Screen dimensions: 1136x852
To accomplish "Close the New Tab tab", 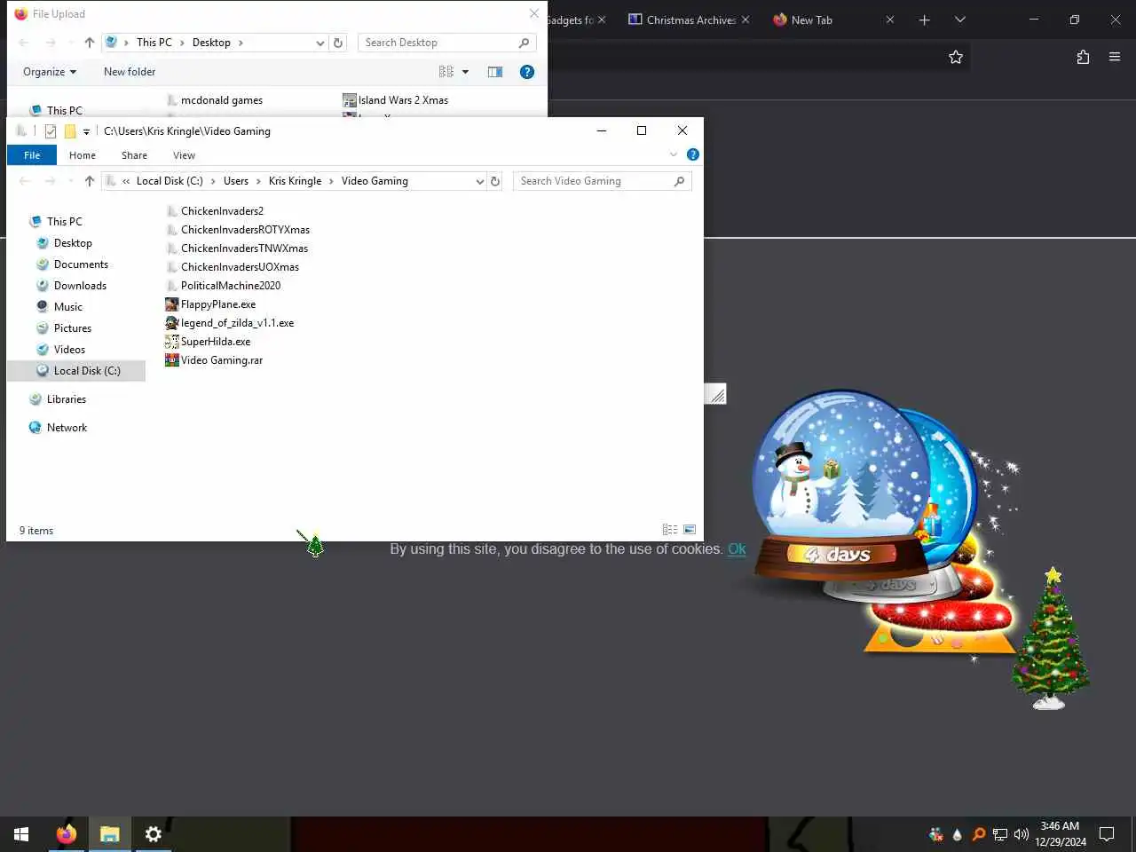I will pos(890,20).
